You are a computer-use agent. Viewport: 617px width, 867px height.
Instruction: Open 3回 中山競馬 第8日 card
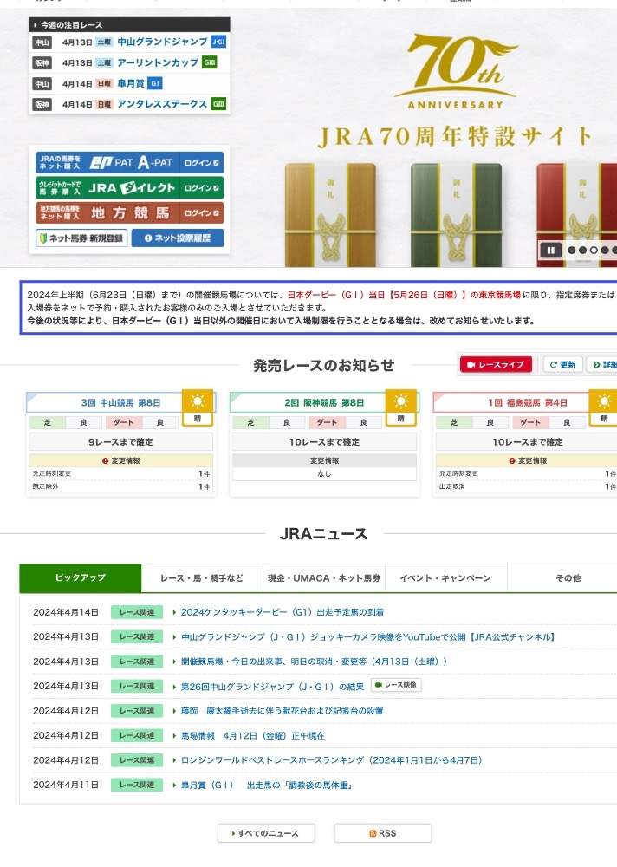120,402
